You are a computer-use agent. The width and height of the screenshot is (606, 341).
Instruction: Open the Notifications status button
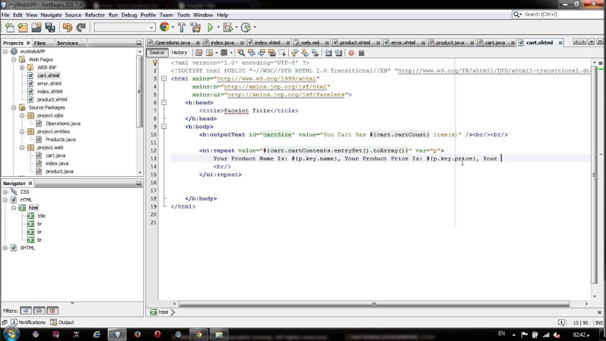coord(28,322)
